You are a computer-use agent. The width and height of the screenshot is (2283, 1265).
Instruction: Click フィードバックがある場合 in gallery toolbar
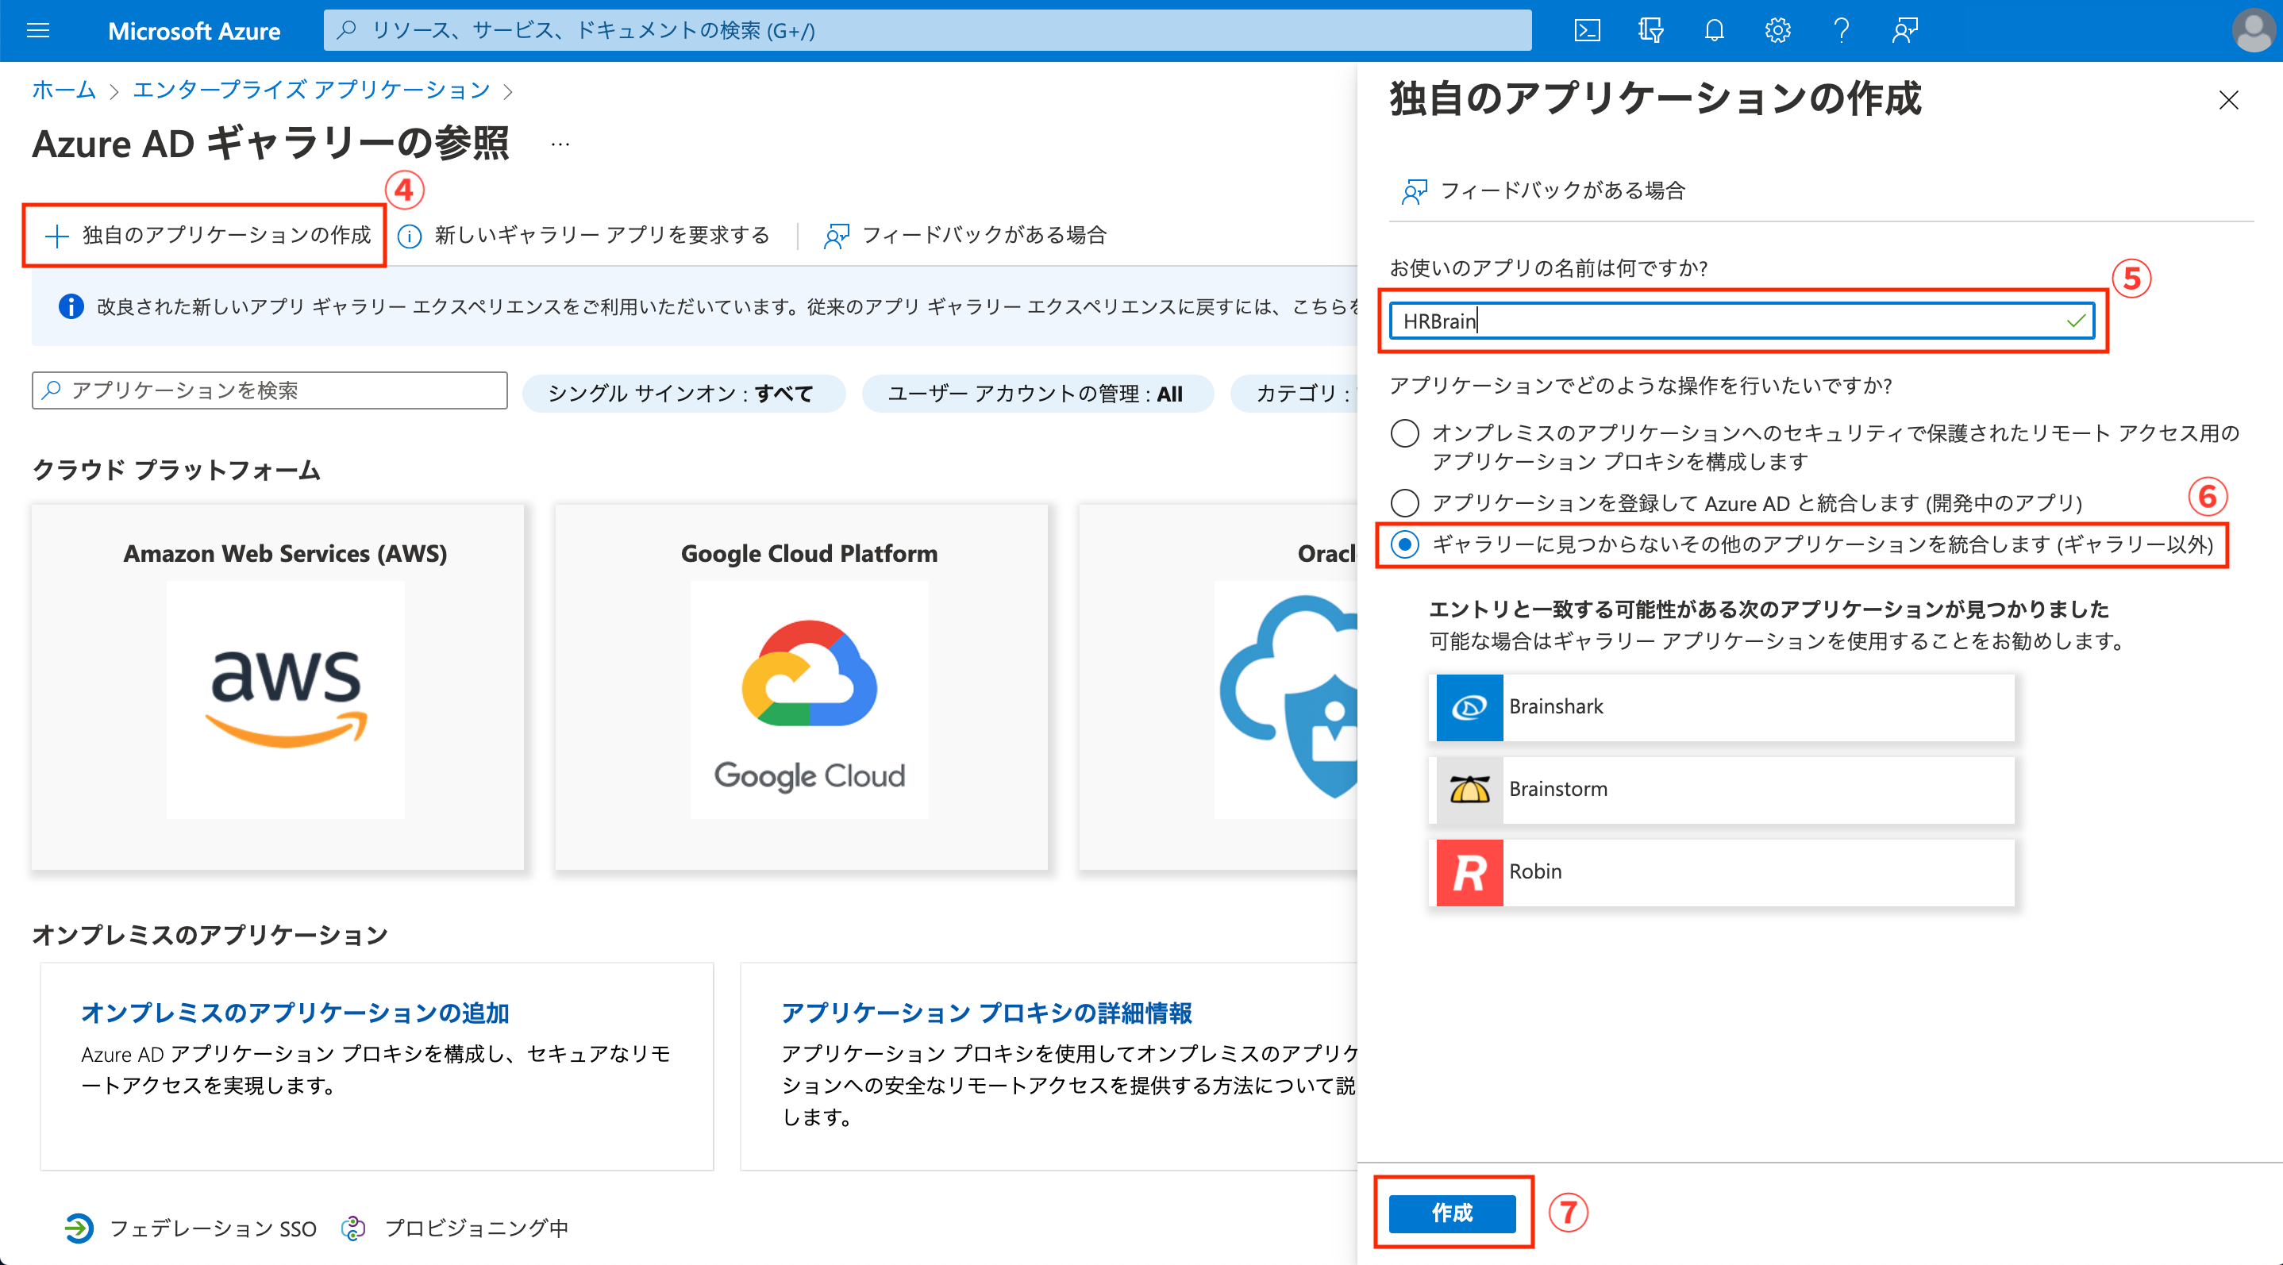click(x=965, y=235)
